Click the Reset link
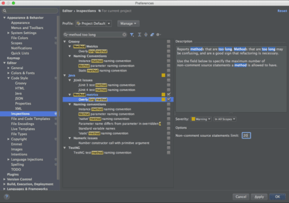This screenshot has width=289, height=203. 282,11
